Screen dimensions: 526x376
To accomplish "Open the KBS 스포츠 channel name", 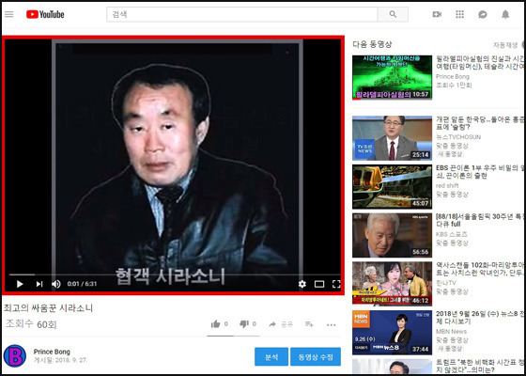I will pos(452,234).
